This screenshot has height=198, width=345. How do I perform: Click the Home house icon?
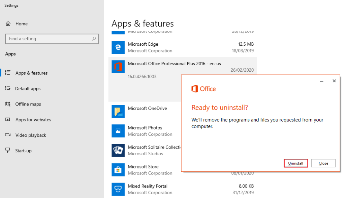7,24
